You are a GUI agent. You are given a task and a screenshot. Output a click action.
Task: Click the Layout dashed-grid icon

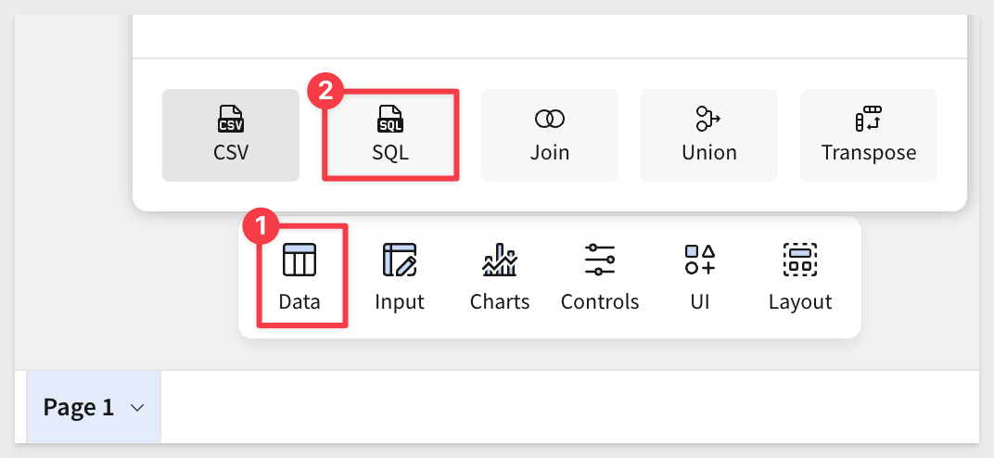coord(800,260)
